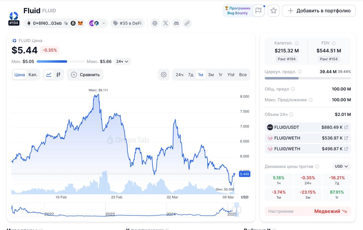Select the Цена chart mode
This screenshot has width=363, height=230.
click(20, 75)
